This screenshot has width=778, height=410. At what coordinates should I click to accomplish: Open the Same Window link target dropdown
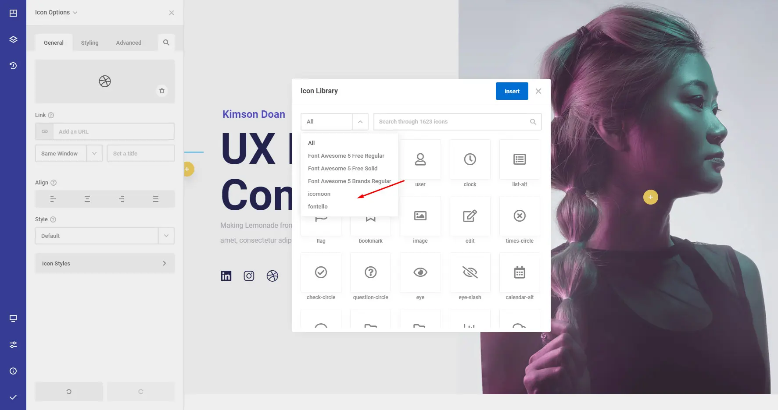pyautogui.click(x=69, y=153)
